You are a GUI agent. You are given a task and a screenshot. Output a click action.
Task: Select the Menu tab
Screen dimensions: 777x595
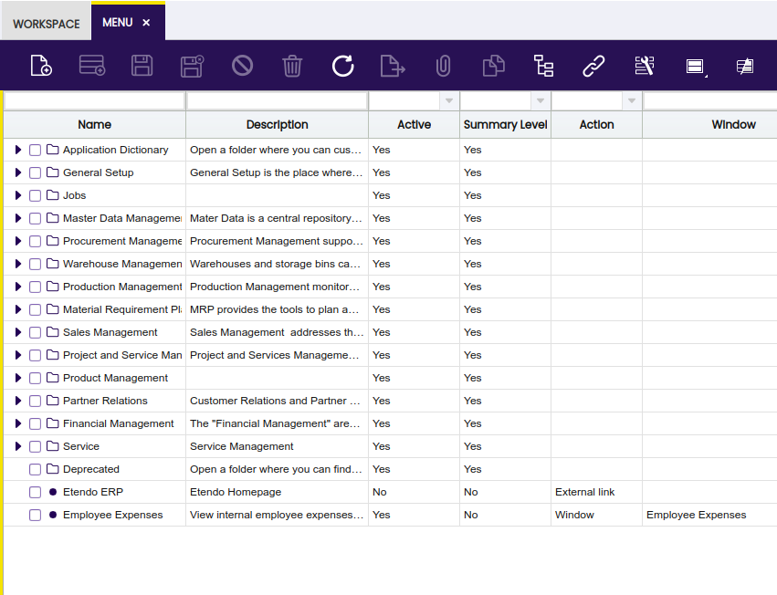pyautogui.click(x=118, y=22)
